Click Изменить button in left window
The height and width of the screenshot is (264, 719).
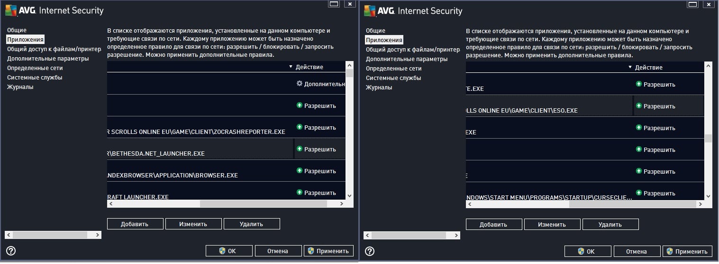point(193,224)
